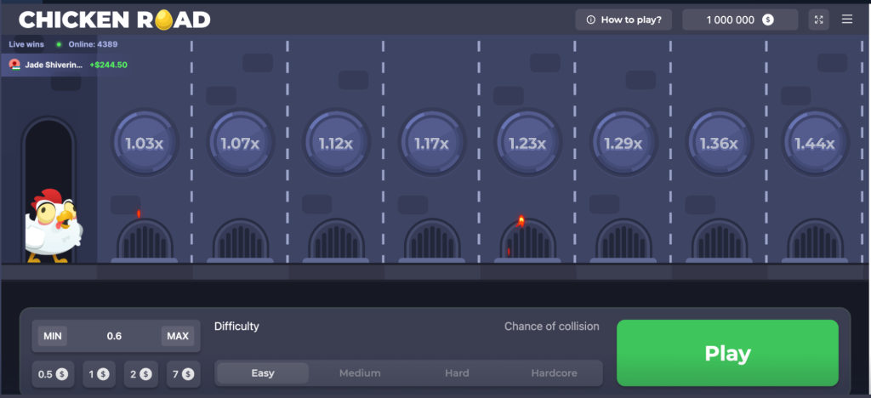Screen dimensions: 871x398
Task: Click the 1.12x multiplier coin
Action: pos(336,143)
